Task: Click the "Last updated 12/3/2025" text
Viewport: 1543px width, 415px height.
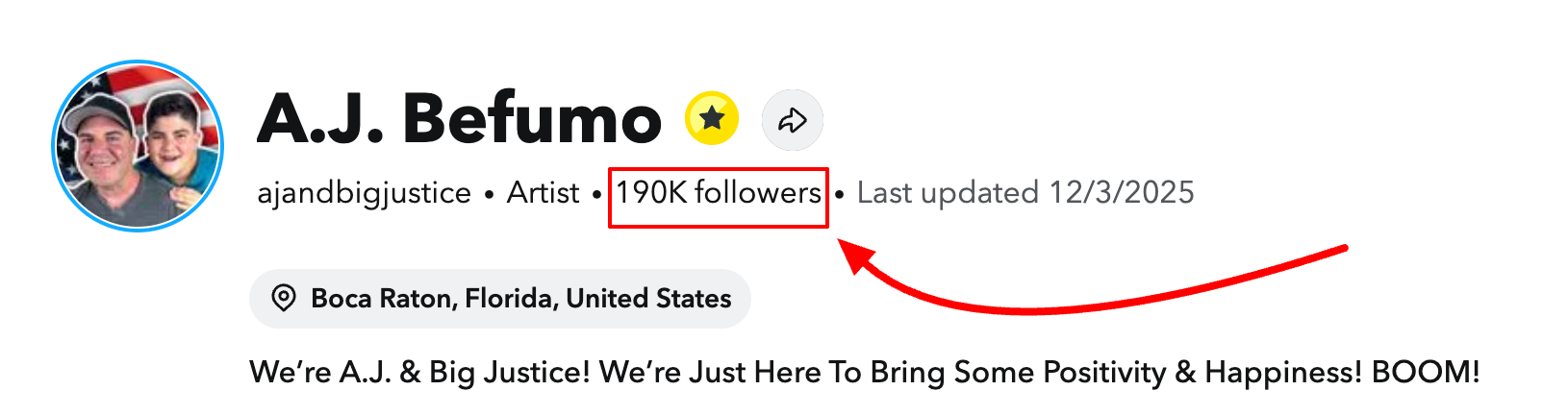Action: tap(1025, 193)
